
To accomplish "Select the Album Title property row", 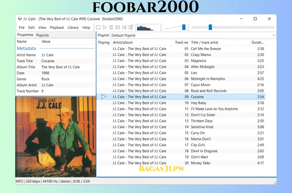I will pos(55,67).
